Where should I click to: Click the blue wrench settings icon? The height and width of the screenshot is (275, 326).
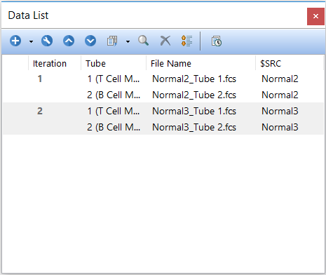click(x=47, y=41)
